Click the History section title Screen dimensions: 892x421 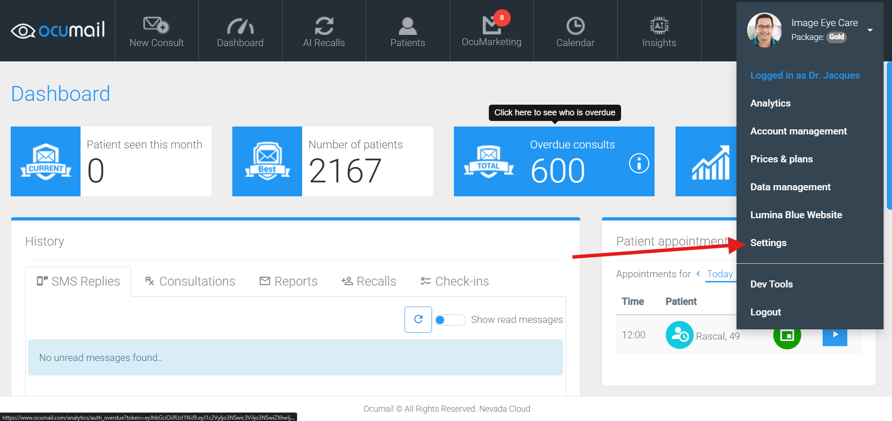click(45, 241)
